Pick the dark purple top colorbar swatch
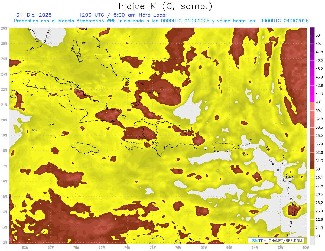The width and height of the screenshot is (325, 251). [312, 31]
